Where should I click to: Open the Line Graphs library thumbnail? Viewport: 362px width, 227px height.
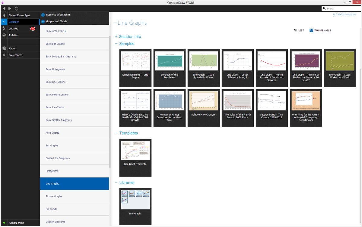tap(135, 207)
